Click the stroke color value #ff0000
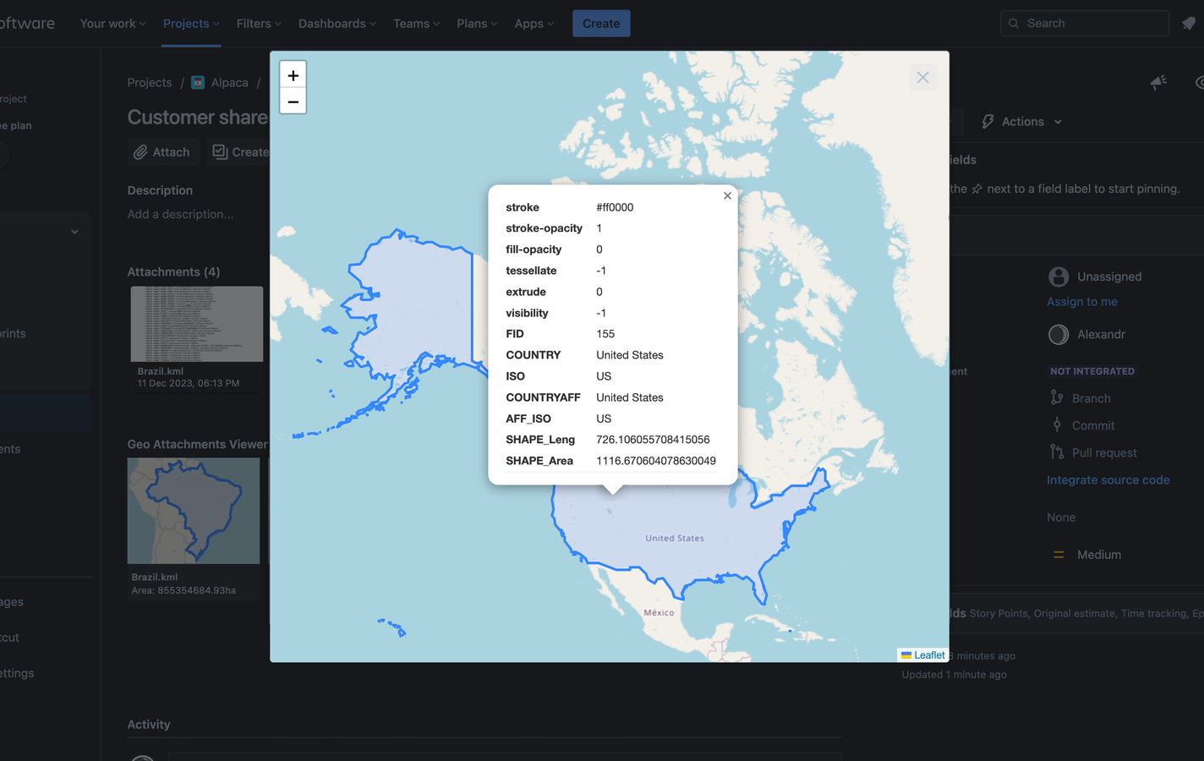The height and width of the screenshot is (761, 1204). pos(615,207)
